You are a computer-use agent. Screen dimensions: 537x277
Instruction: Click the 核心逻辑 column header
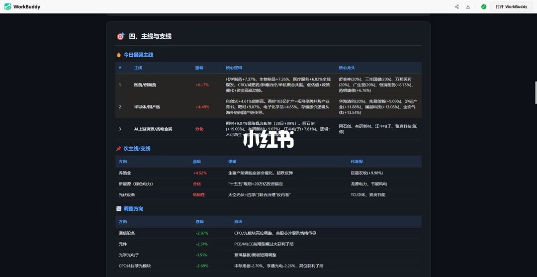tap(234, 68)
